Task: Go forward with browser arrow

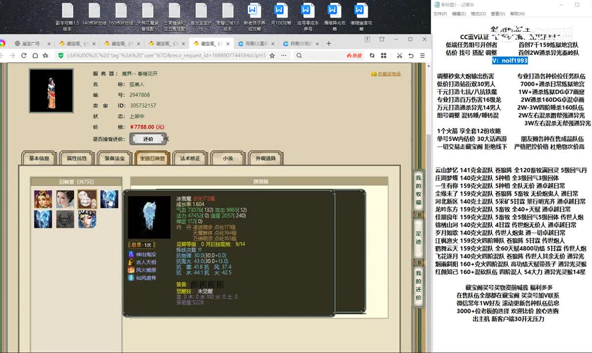Action: click(x=13, y=55)
